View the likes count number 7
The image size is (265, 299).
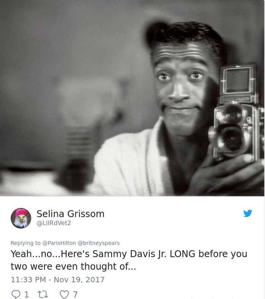[x=75, y=294]
